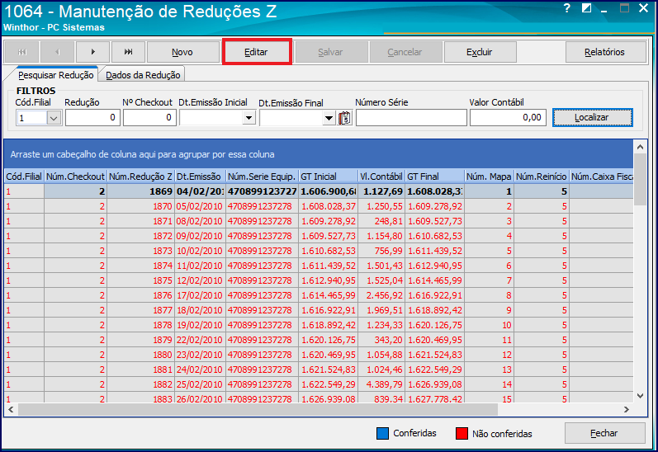
Task: Click the Fechar button
Action: 604,433
